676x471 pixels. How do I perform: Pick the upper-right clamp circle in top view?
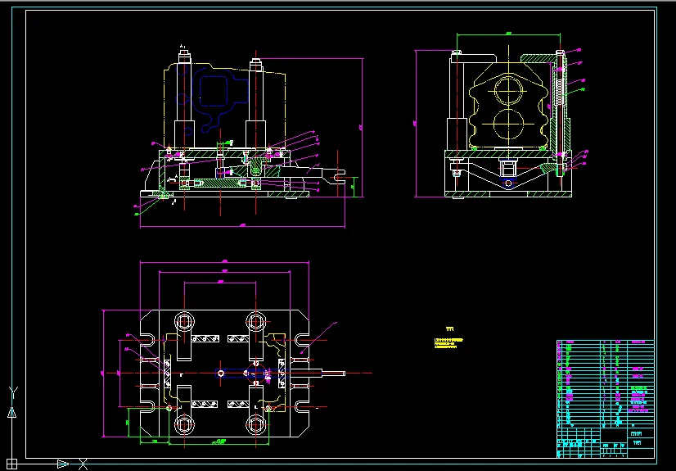click(x=255, y=322)
